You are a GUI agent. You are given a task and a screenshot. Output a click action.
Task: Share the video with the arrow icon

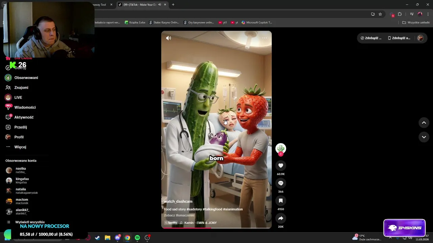281,218
